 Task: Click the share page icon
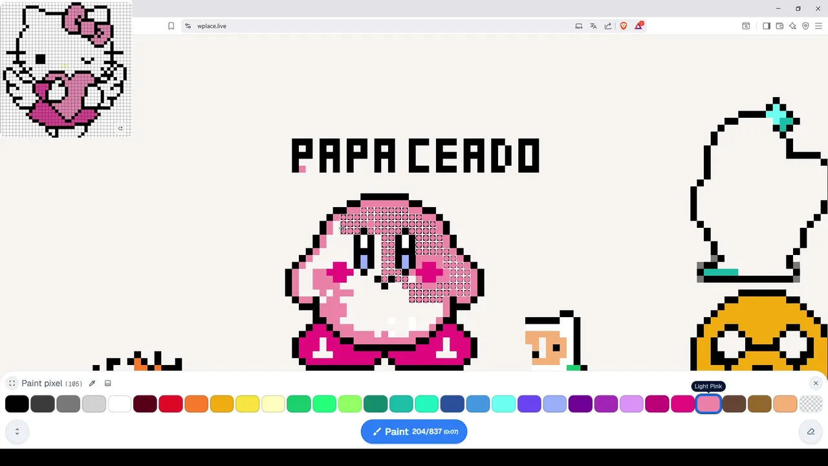608,26
